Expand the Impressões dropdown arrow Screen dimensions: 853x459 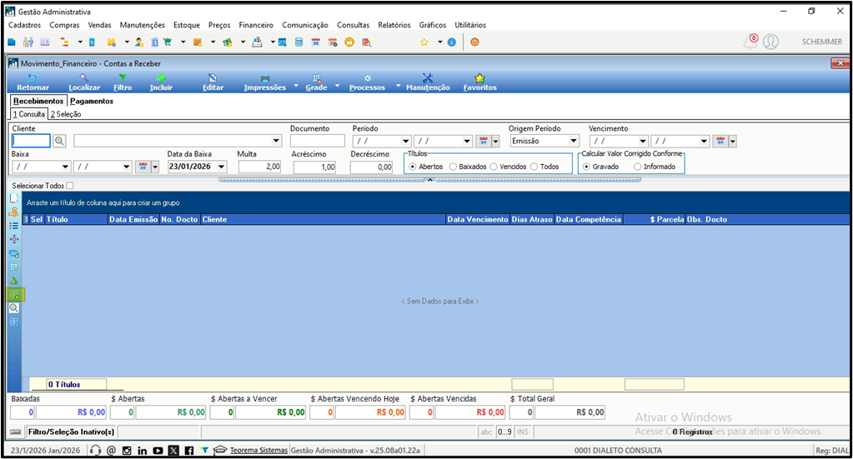[x=296, y=86]
